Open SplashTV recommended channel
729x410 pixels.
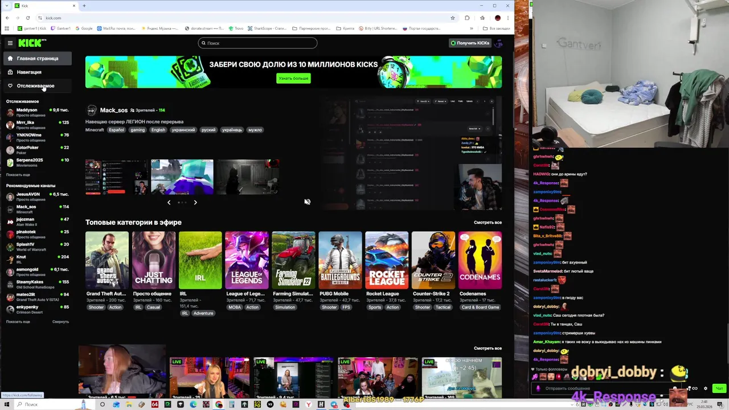[37, 247]
